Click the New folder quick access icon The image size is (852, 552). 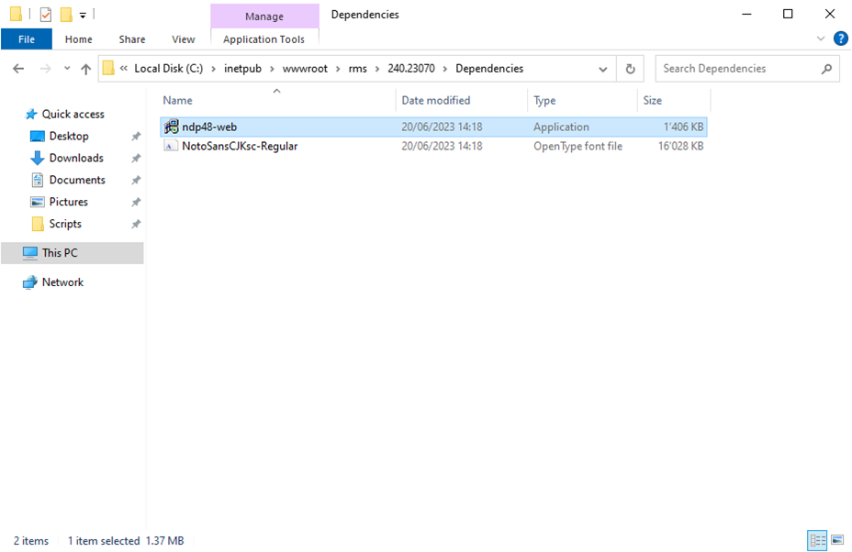tap(66, 14)
